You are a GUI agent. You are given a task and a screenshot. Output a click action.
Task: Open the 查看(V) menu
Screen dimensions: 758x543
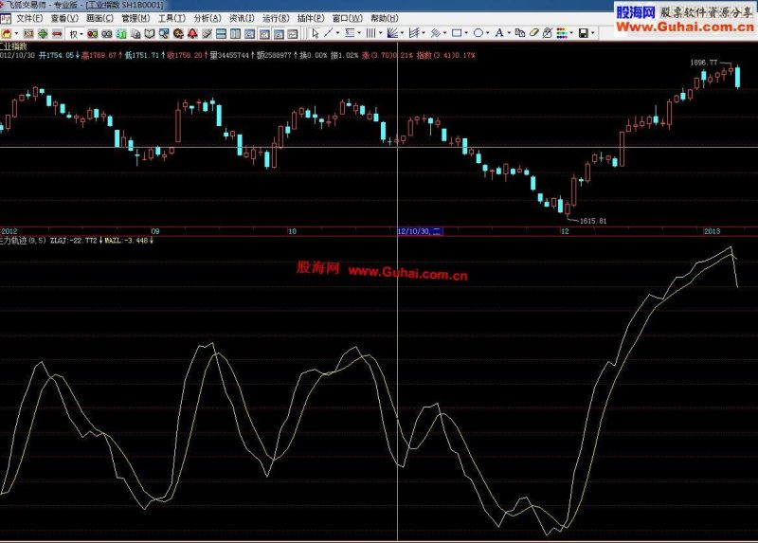(x=64, y=18)
